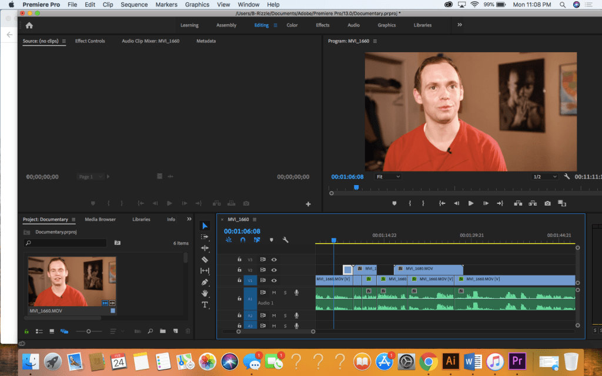Viewport: 602px width, 376px height.
Task: Mute audio track A1
Action: point(273,293)
